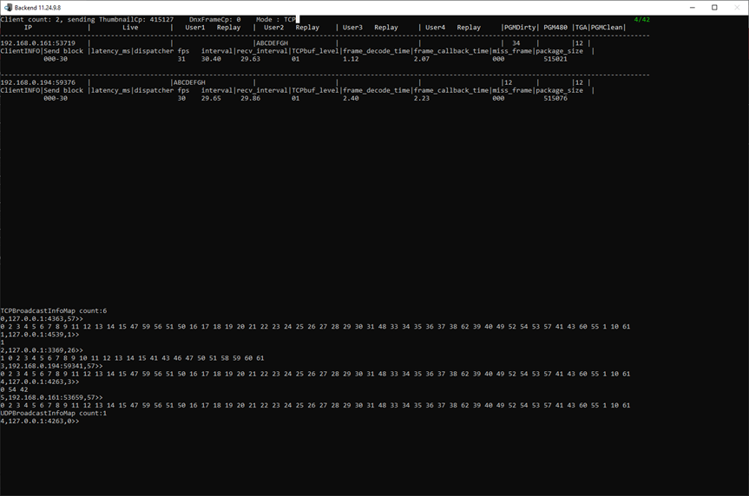Click the '2,127.0.0.1:3369,26>>' entry
749x496 pixels.
tap(42, 350)
